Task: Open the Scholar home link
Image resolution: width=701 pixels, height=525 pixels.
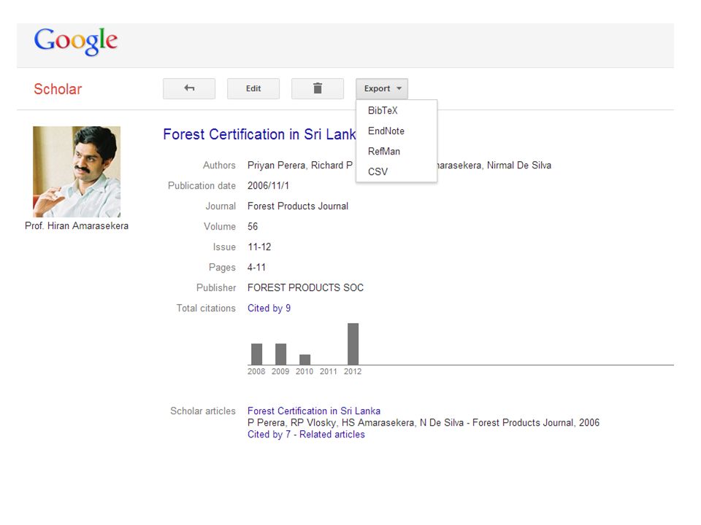Action: click(x=58, y=89)
